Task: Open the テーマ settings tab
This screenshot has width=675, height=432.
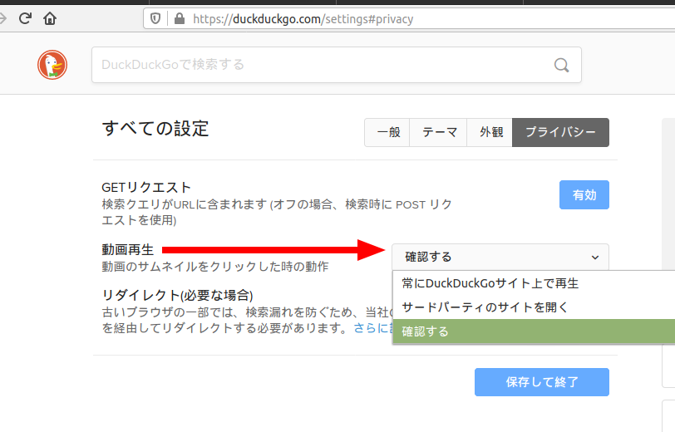Action: [438, 133]
